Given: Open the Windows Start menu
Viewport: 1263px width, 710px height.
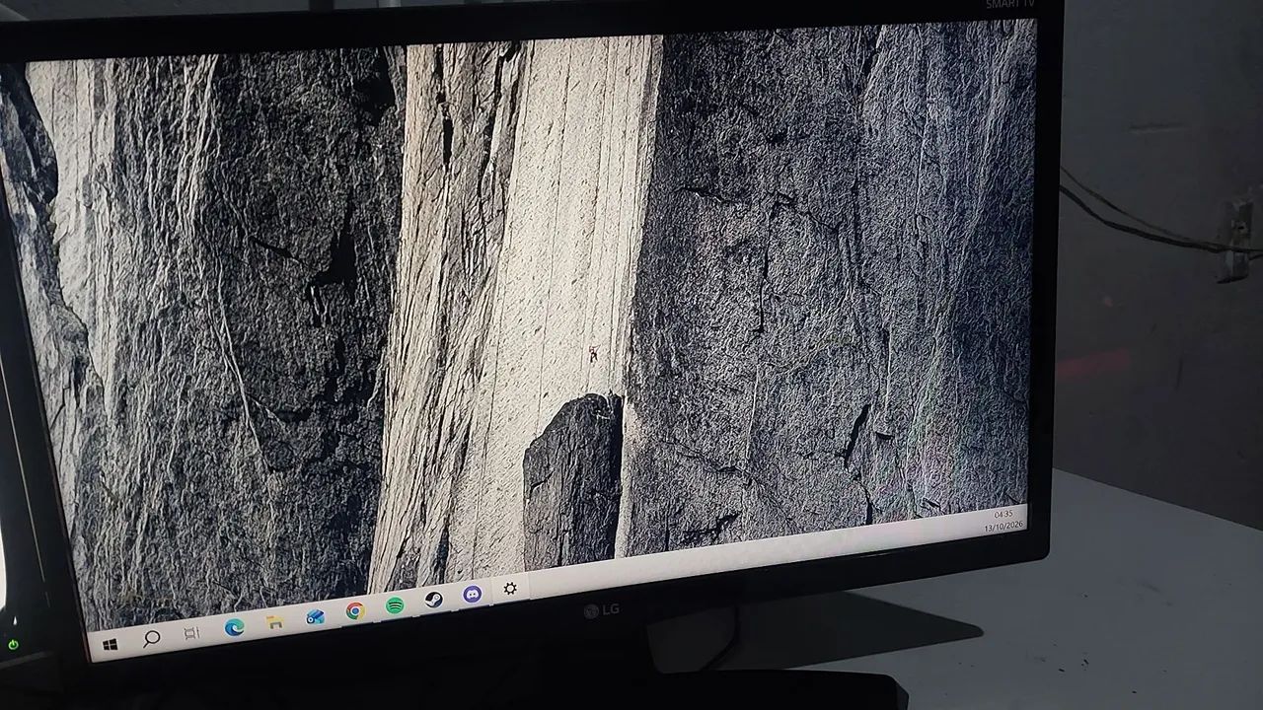Looking at the screenshot, I should (110, 645).
